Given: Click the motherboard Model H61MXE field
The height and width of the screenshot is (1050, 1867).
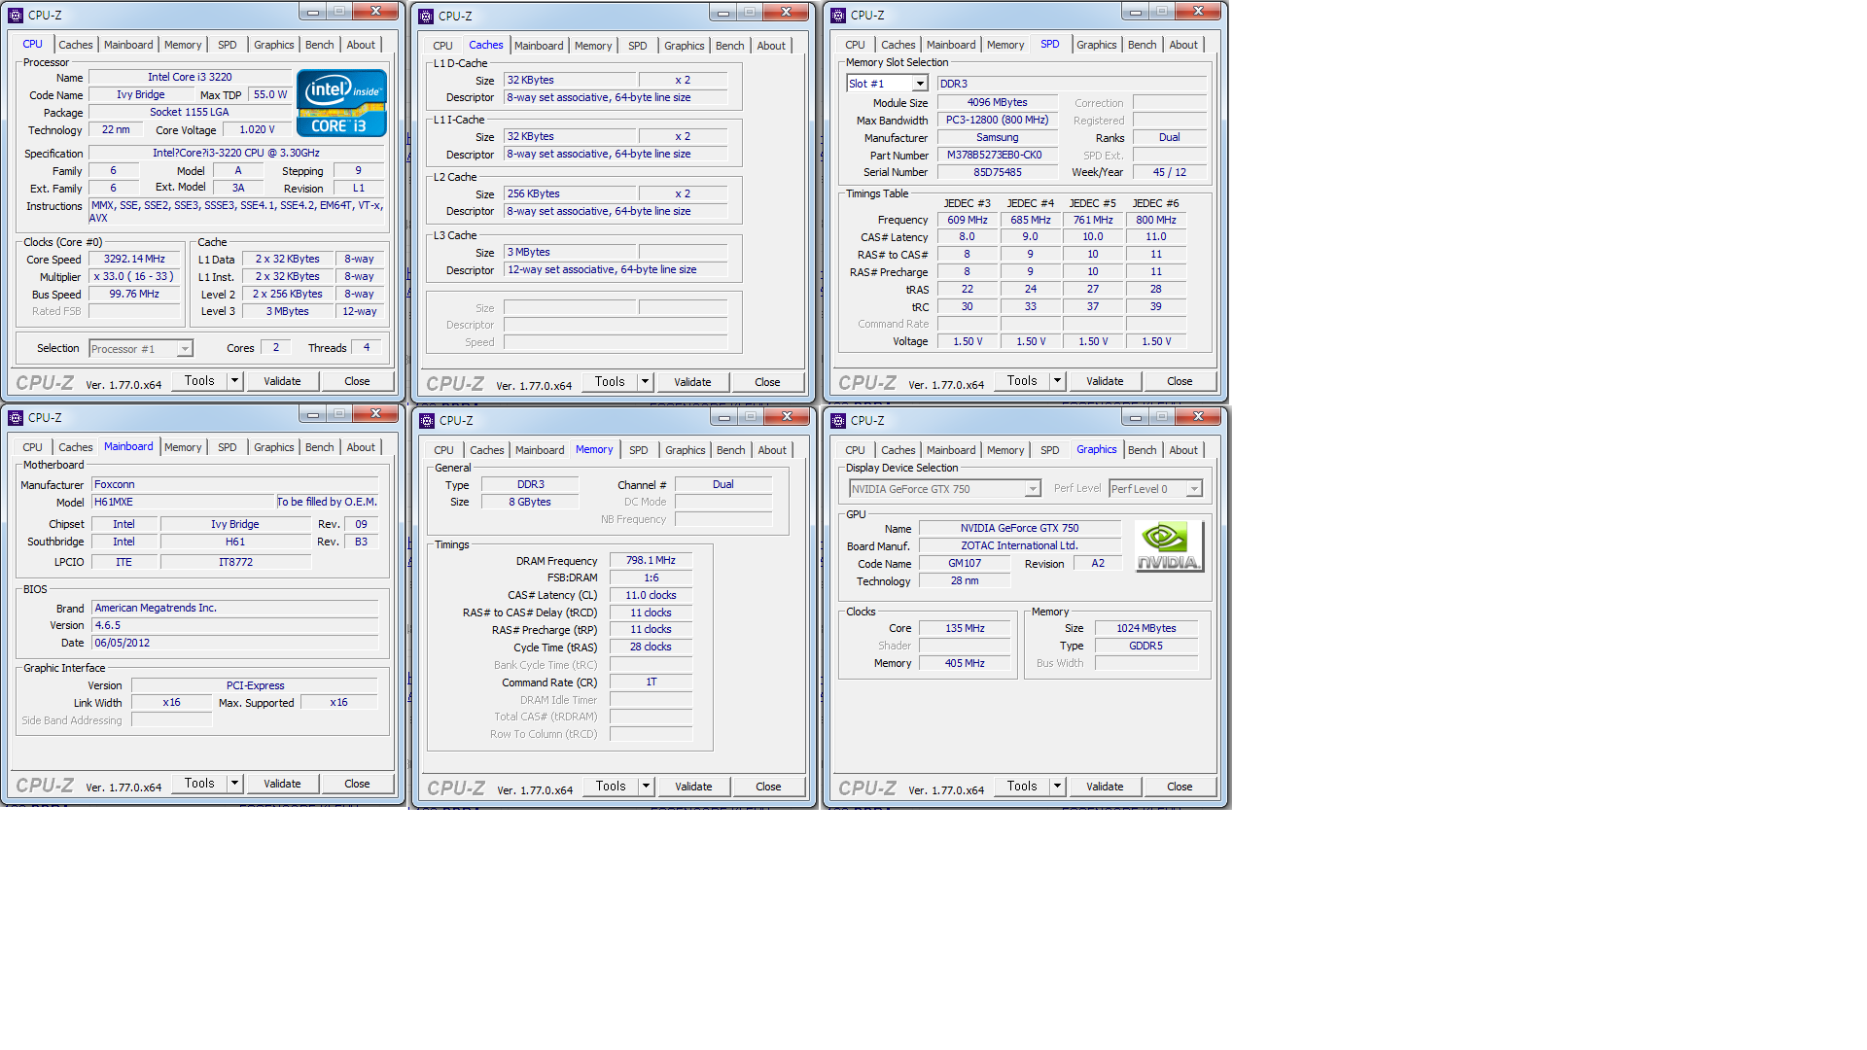Looking at the screenshot, I should [183, 503].
